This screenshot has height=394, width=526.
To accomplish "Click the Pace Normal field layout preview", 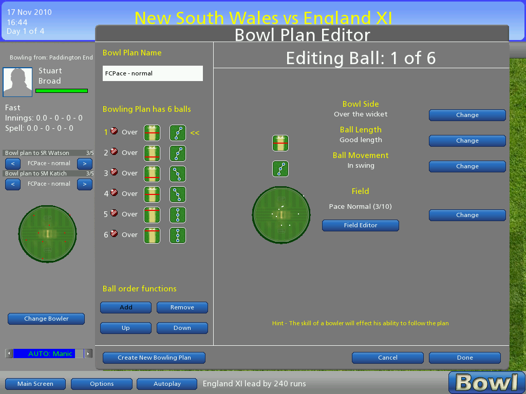I will (x=281, y=215).
